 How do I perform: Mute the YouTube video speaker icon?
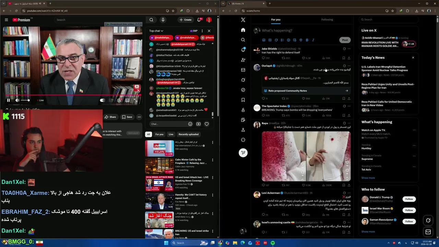pyautogui.click(x=17, y=100)
